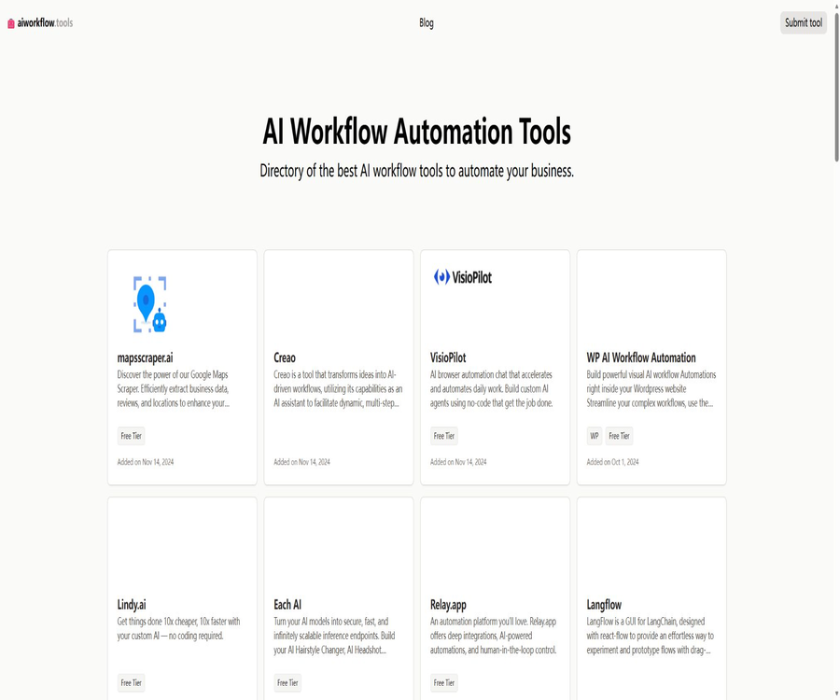This screenshot has width=840, height=700.
Task: Click Free Tier tag on VisioPilot card
Action: [444, 436]
